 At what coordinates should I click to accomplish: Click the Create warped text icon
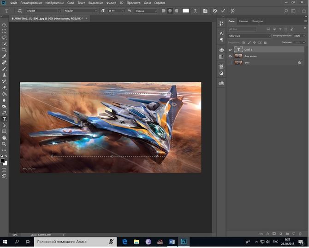click(x=195, y=11)
